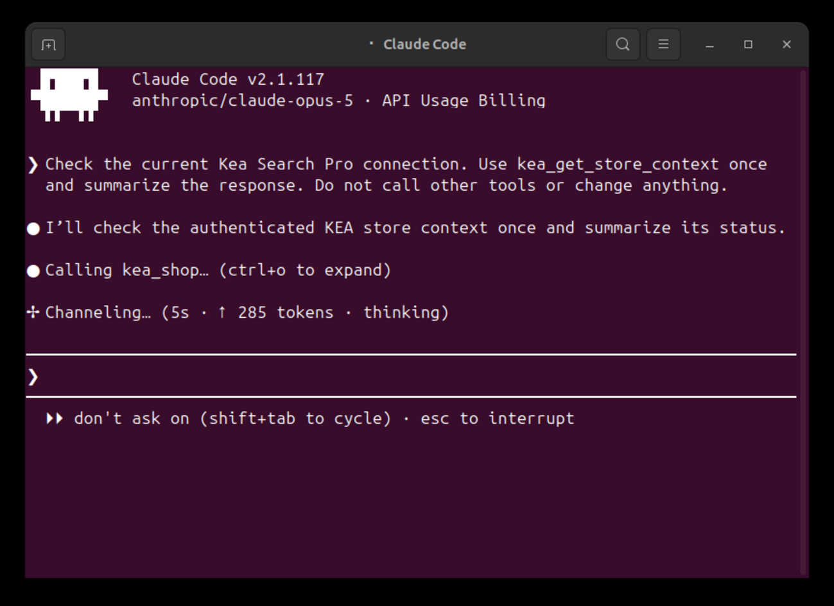The height and width of the screenshot is (606, 834).
Task: Open the terminal search tool
Action: [x=623, y=44]
